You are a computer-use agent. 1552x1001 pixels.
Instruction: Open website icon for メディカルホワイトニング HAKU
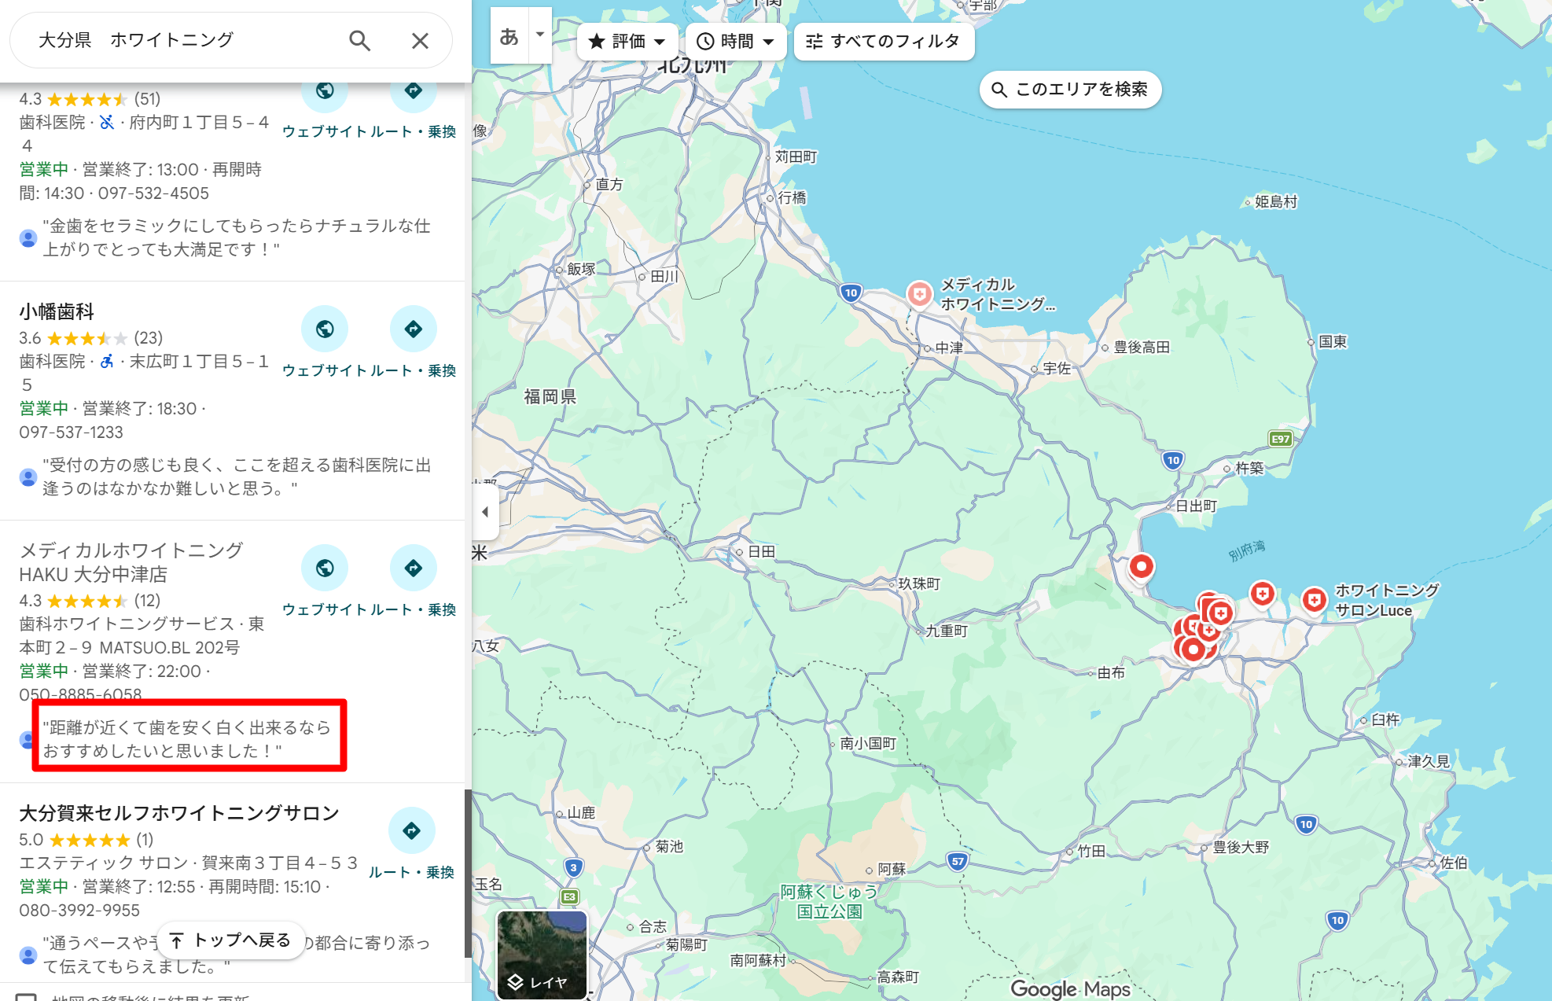tap(325, 568)
